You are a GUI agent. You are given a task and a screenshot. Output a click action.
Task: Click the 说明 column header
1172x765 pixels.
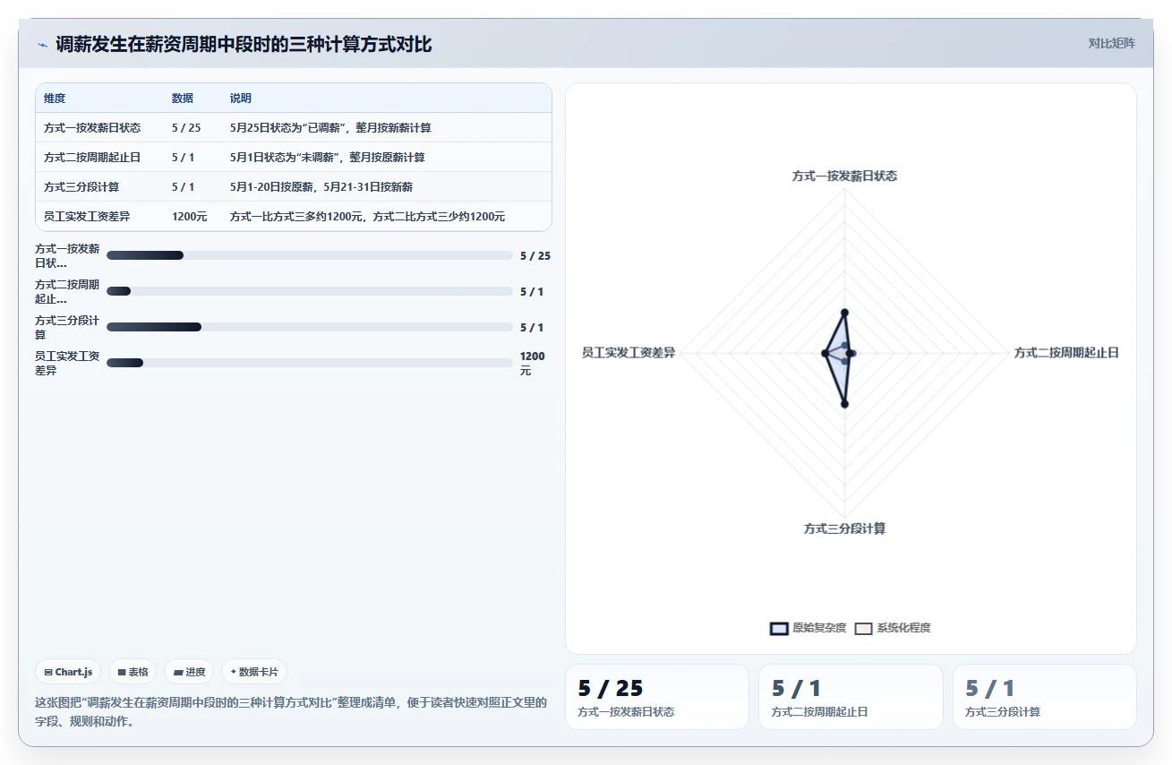coord(241,98)
